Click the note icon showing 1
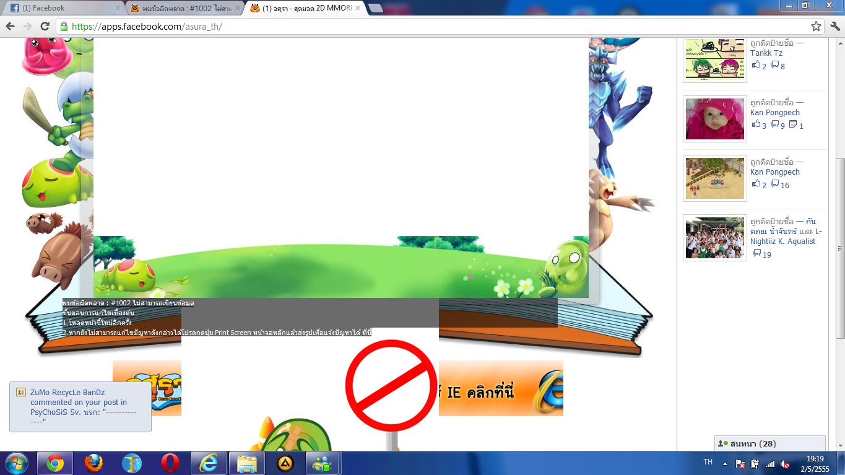The image size is (845, 475). [x=793, y=124]
